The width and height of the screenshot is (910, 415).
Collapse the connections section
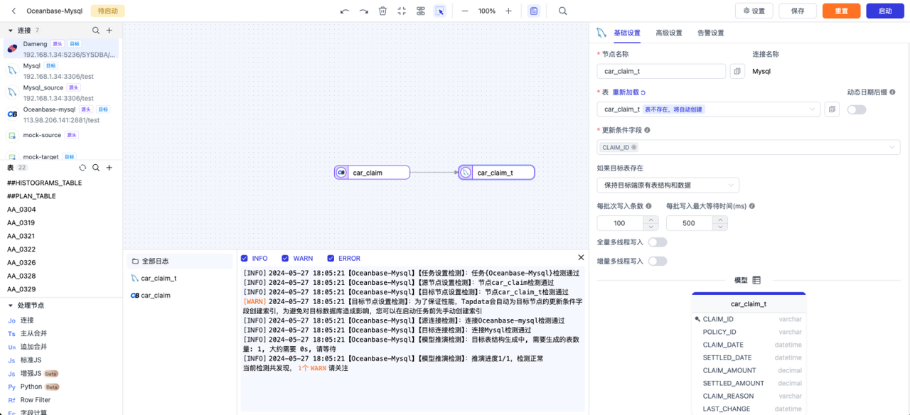11,31
